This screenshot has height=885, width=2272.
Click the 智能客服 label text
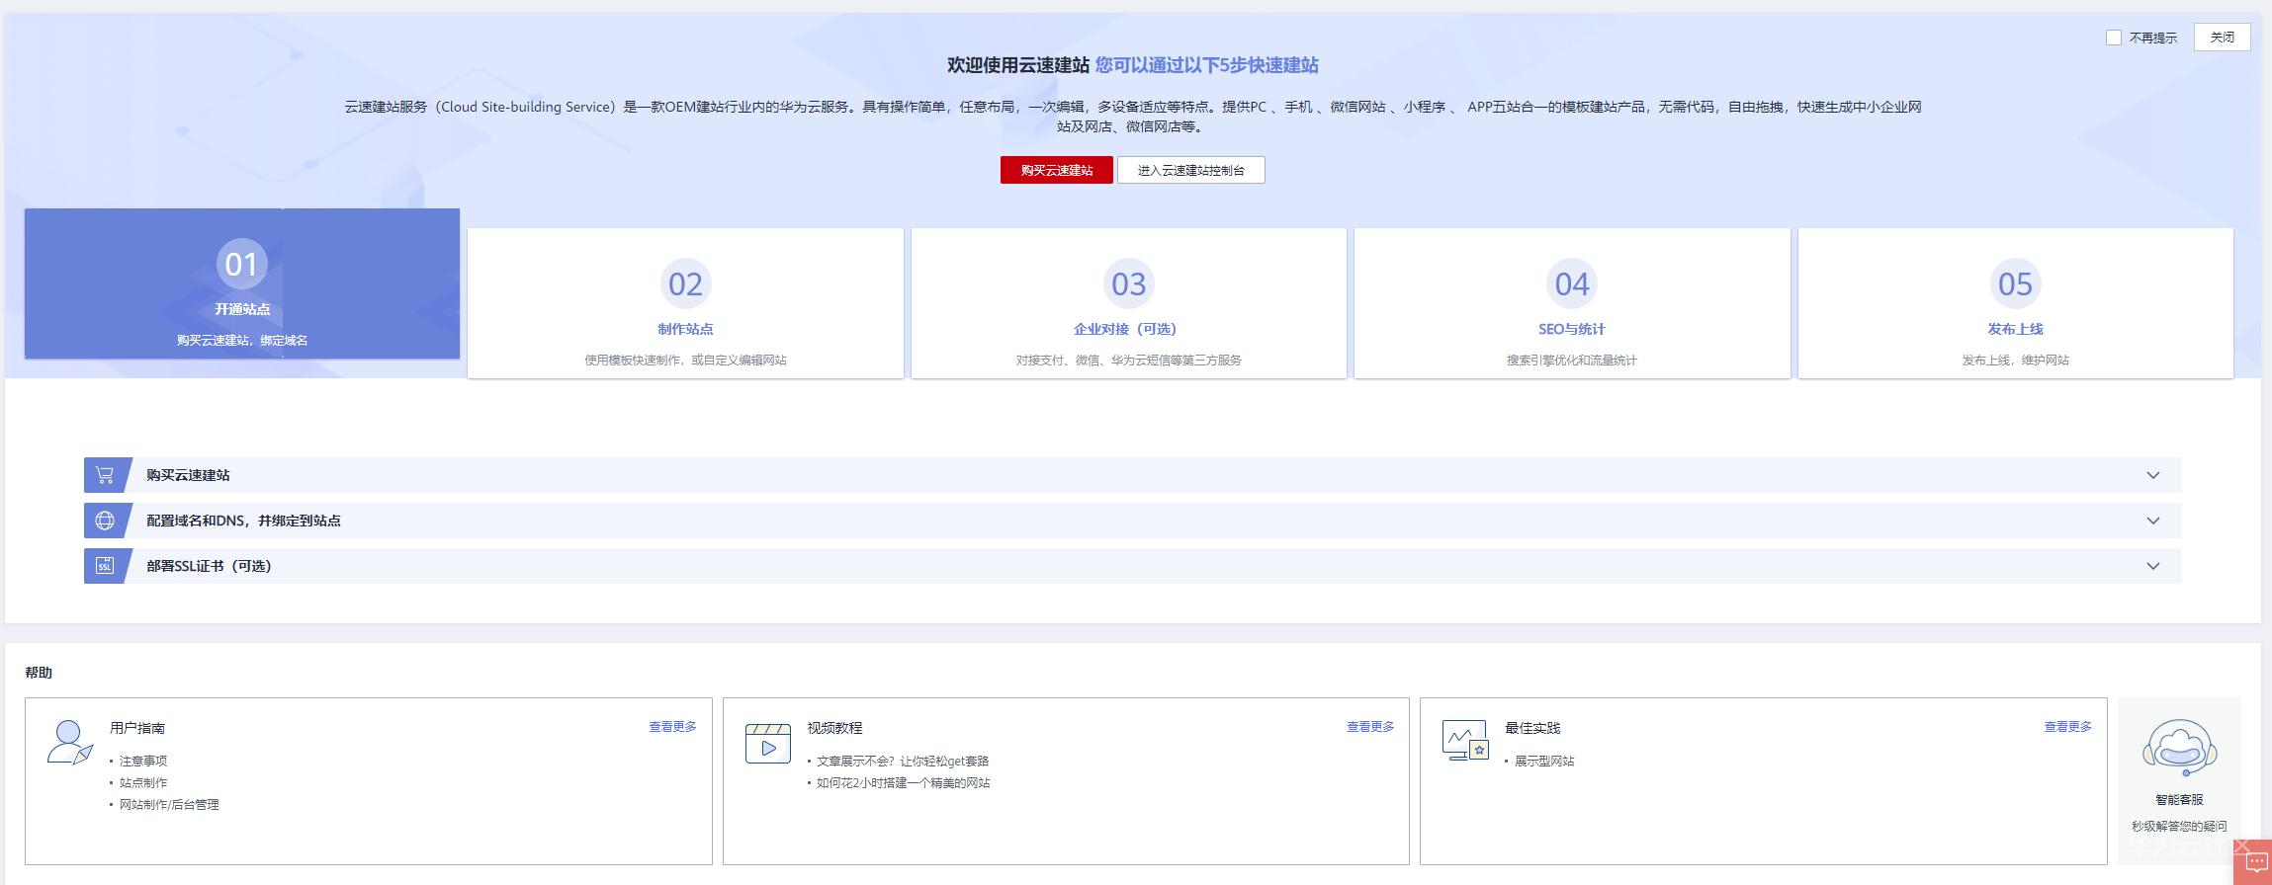(x=2179, y=800)
